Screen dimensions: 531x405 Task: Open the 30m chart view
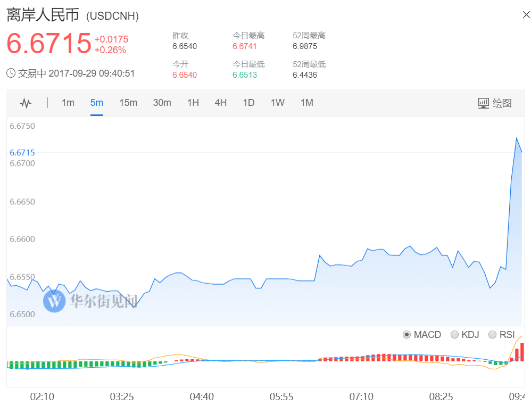(162, 103)
